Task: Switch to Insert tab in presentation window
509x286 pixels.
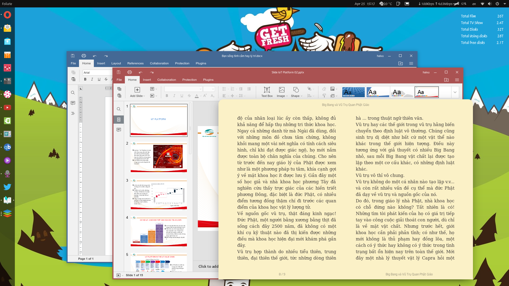Action: click(147, 80)
